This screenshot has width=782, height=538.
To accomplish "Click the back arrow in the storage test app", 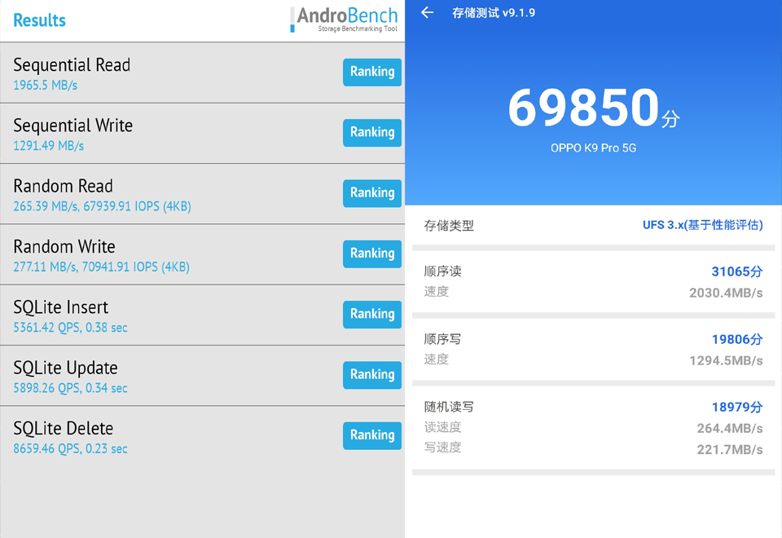I will (x=427, y=12).
